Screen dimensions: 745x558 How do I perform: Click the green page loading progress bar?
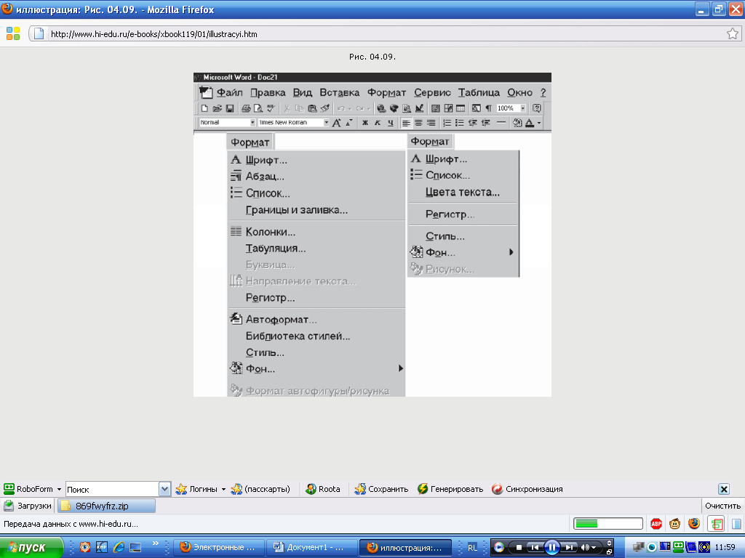(x=607, y=524)
